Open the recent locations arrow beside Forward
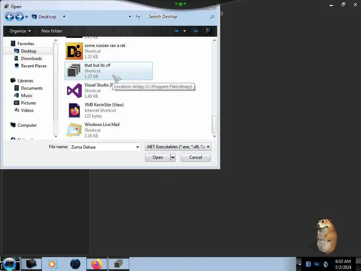Image resolution: width=361 pixels, height=271 pixels. 27,17
